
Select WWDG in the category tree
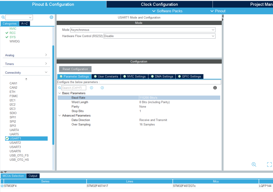[x=15, y=41]
